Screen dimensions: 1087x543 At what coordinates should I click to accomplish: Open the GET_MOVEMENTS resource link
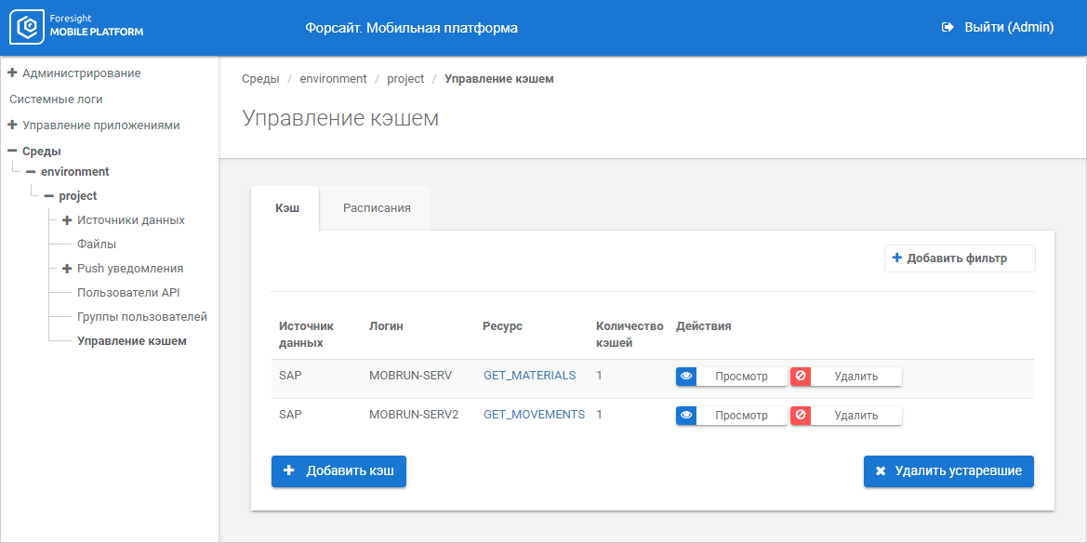pyautogui.click(x=534, y=415)
